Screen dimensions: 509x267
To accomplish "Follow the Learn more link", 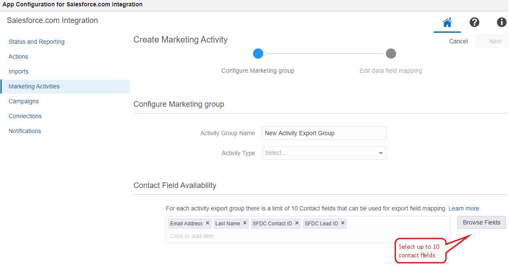I will tap(463, 209).
